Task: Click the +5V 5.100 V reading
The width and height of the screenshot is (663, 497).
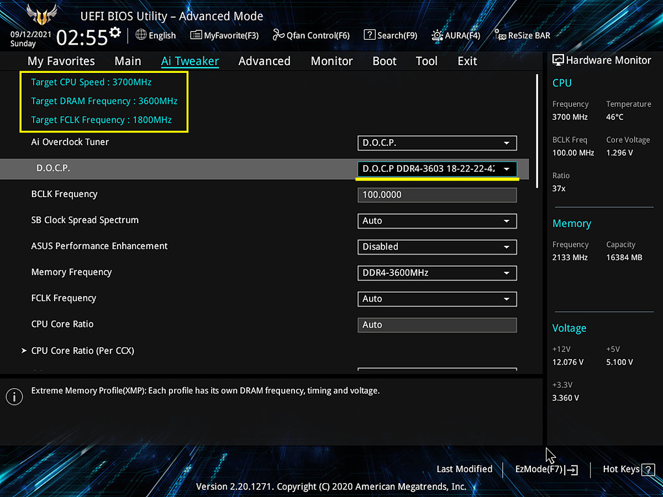Action: pos(619,362)
